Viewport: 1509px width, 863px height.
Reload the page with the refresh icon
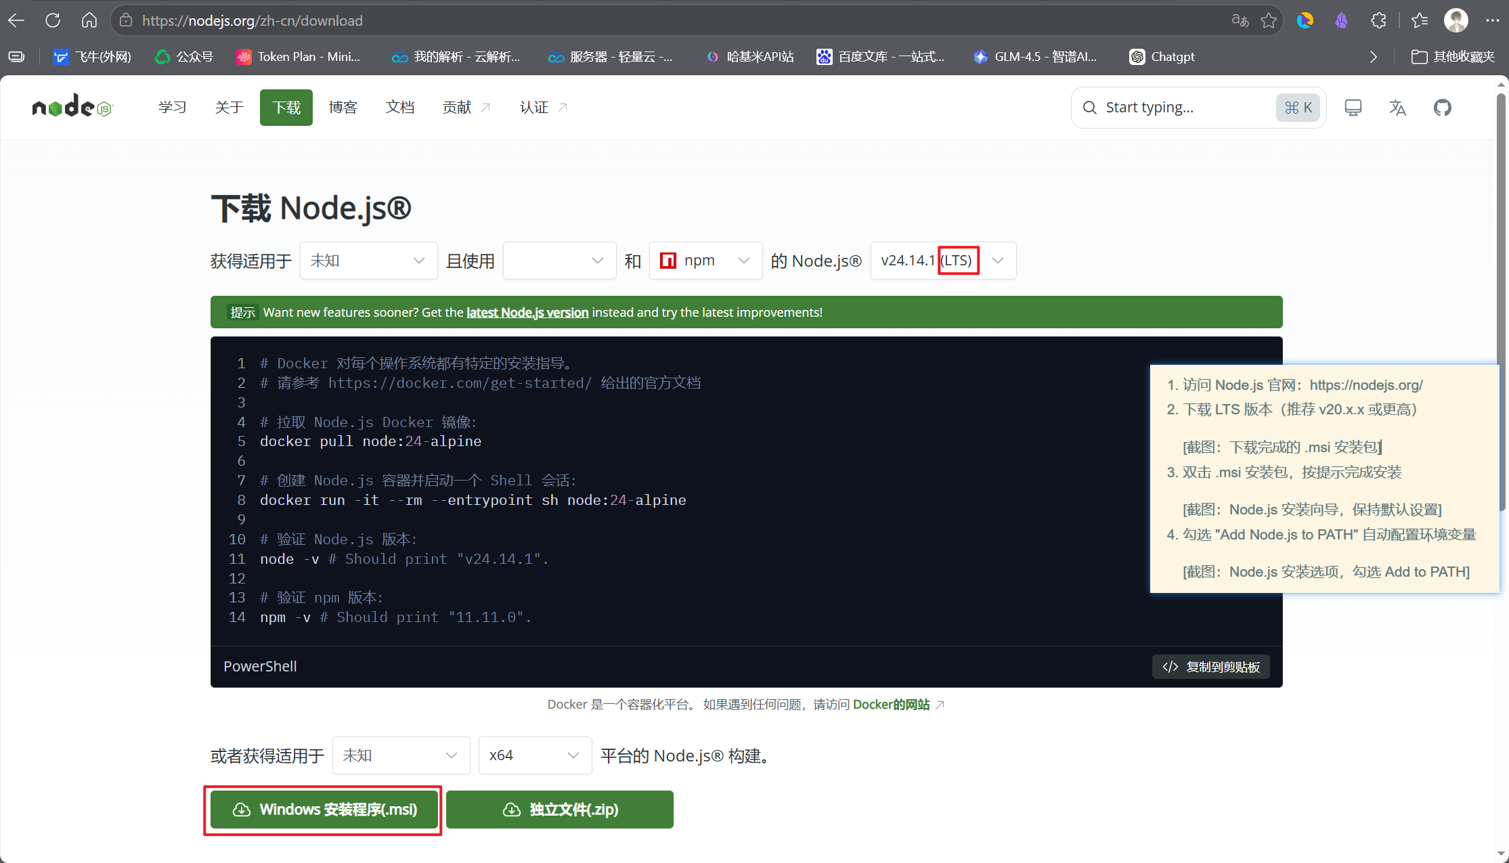point(53,20)
